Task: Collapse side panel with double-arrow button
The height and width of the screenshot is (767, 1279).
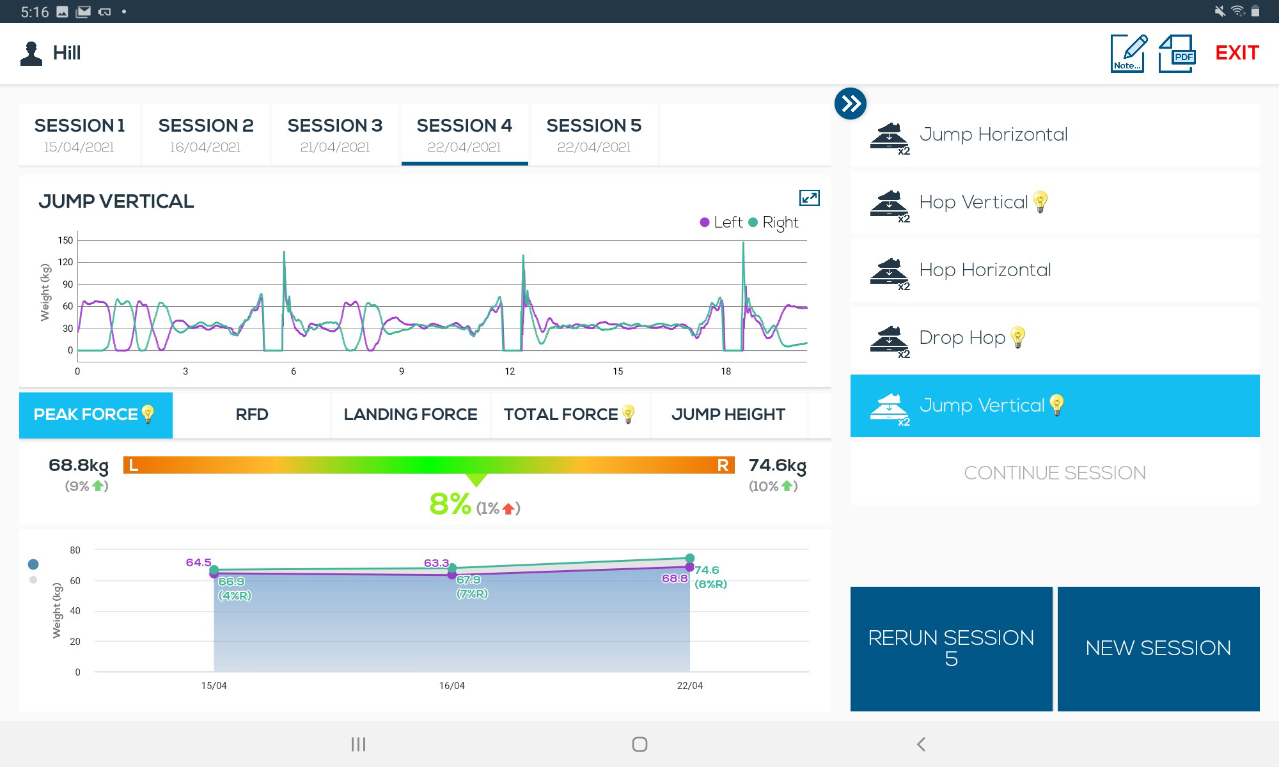Action: click(850, 104)
